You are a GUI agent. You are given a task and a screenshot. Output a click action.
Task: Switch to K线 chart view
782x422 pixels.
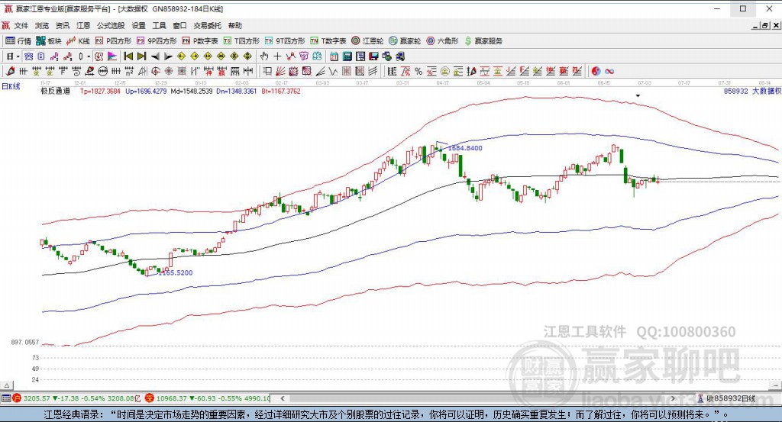(x=78, y=41)
